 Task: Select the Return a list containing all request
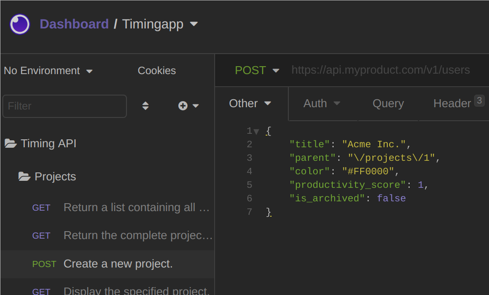[x=136, y=207]
